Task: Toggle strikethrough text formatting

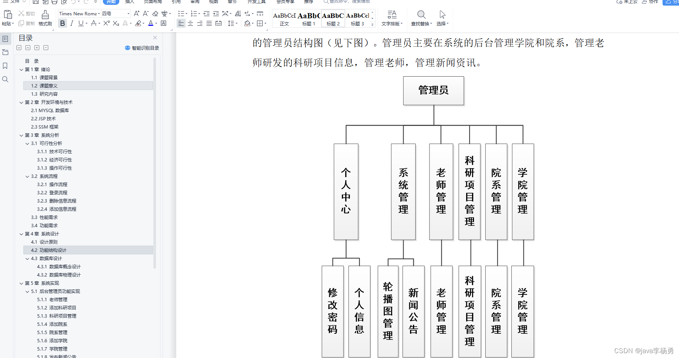Action: (94, 23)
